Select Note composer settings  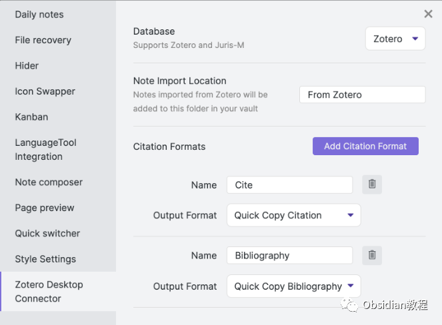49,182
